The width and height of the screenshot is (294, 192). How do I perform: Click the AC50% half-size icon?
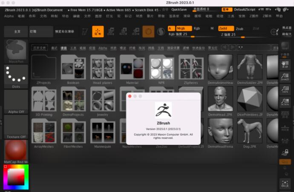[x=285, y=102]
